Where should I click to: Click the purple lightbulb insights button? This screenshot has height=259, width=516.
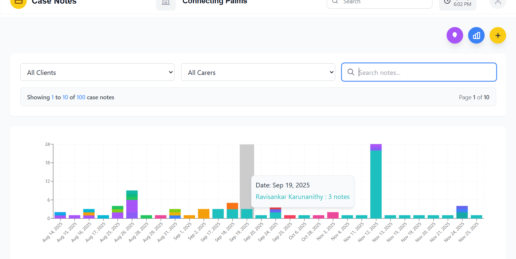click(x=455, y=35)
